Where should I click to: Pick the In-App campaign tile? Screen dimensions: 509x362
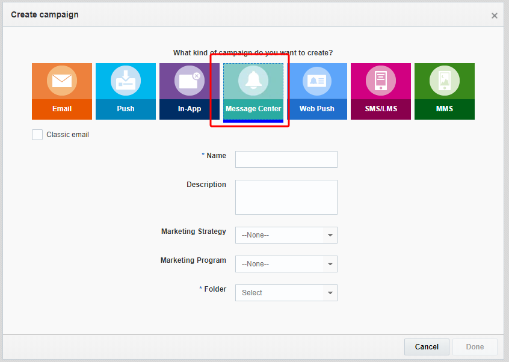[190, 91]
